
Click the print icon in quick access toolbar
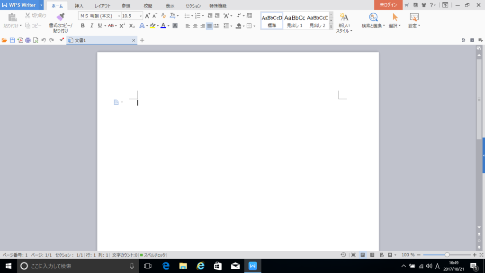(28, 40)
